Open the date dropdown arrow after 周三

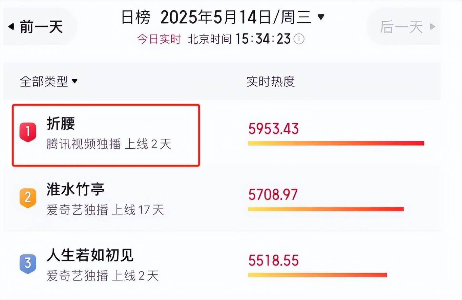[321, 16]
